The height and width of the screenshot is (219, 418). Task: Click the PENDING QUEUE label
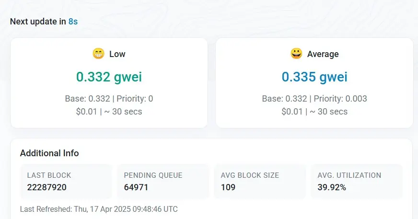click(x=153, y=175)
